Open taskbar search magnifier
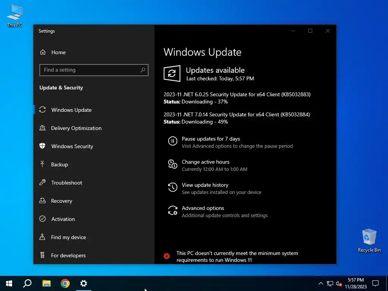The height and width of the screenshot is (291, 388). 27,283
